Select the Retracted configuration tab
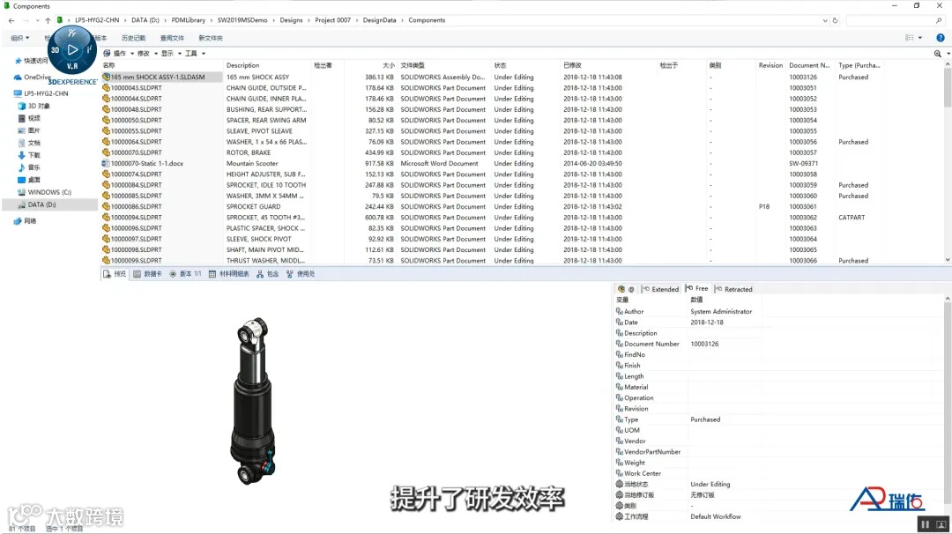 pos(733,289)
